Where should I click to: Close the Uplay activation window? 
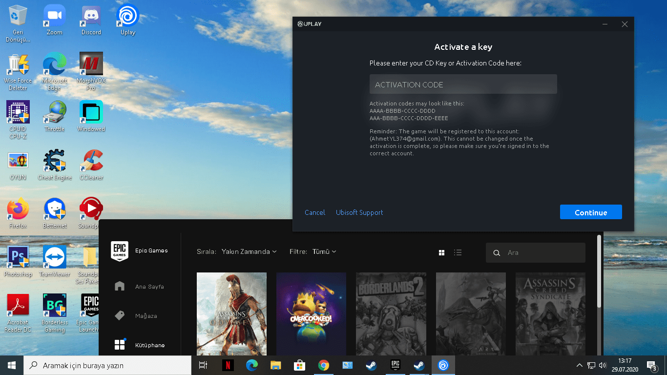pos(625,24)
